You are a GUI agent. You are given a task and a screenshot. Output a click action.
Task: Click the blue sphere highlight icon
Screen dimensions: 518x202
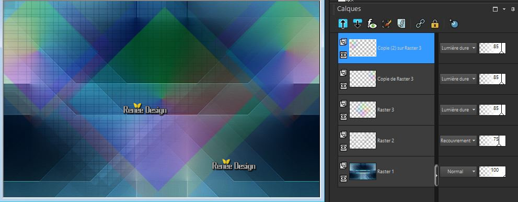pyautogui.click(x=454, y=24)
